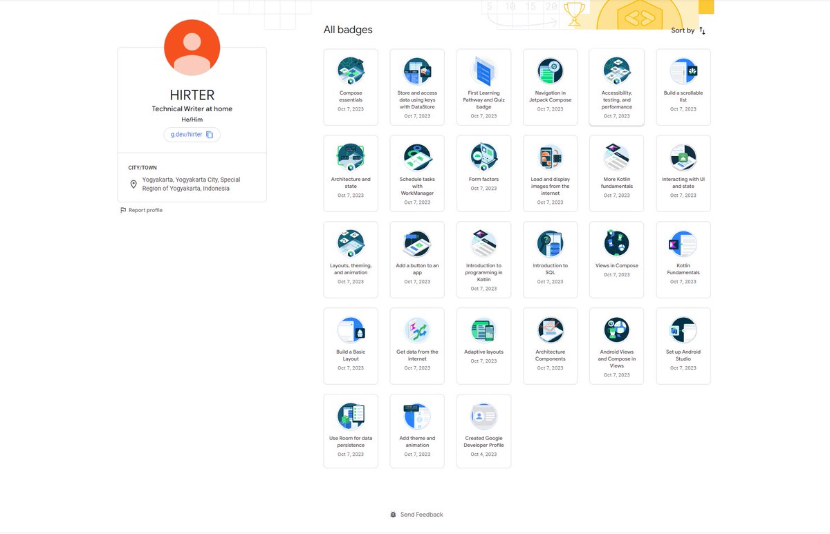Open the Compose essentials badge icon
Screen dimensions: 830x534
point(351,71)
